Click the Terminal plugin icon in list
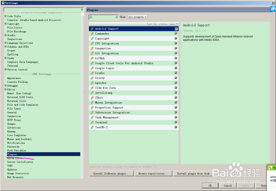Viewport: 276px width, 191px height. (92, 122)
